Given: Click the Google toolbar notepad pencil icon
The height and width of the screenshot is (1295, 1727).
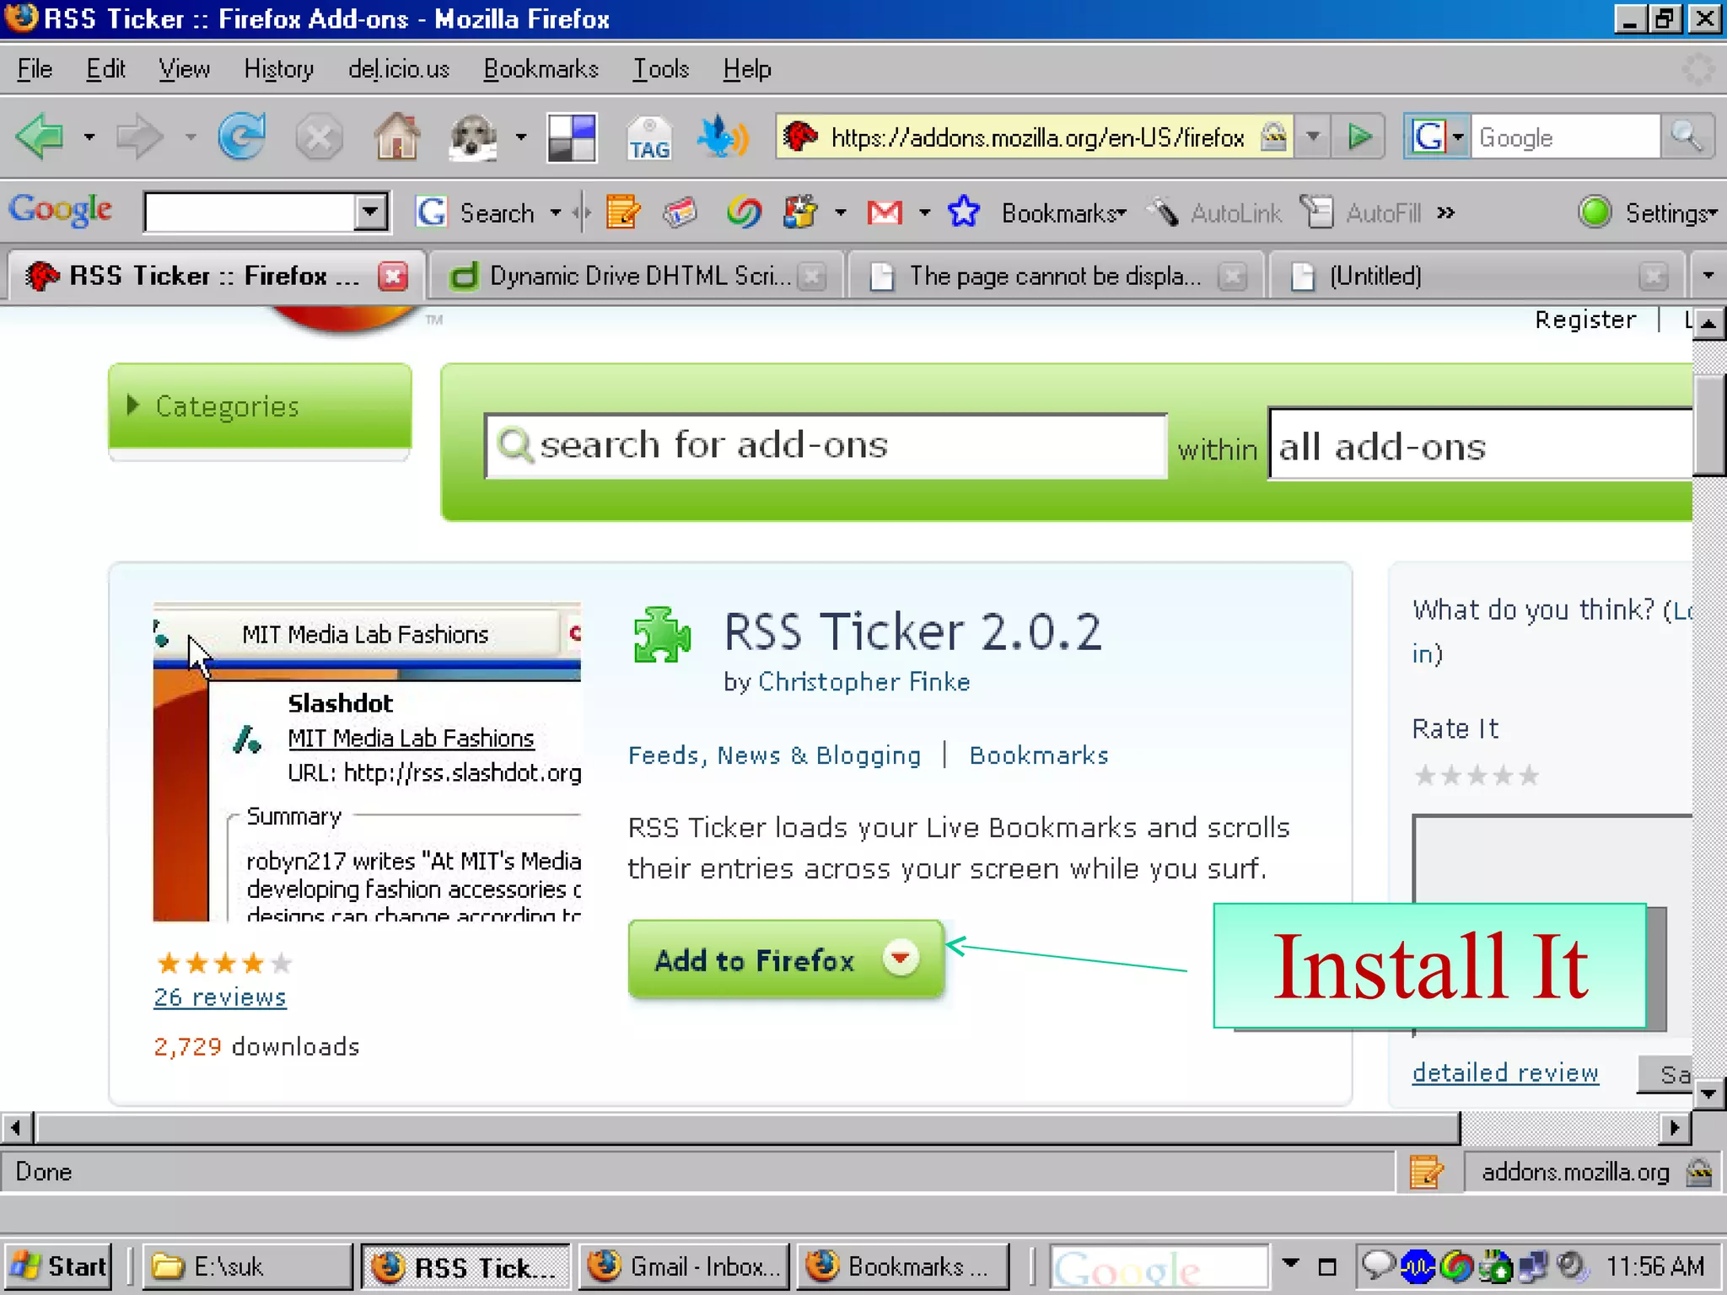Looking at the screenshot, I should (623, 212).
